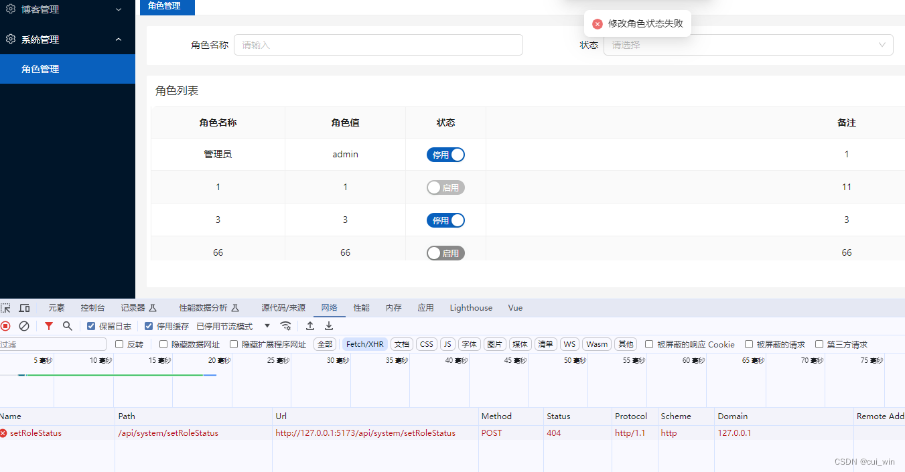Switch to the 角色管理 page tab
The width and height of the screenshot is (905, 472).
pos(167,6)
